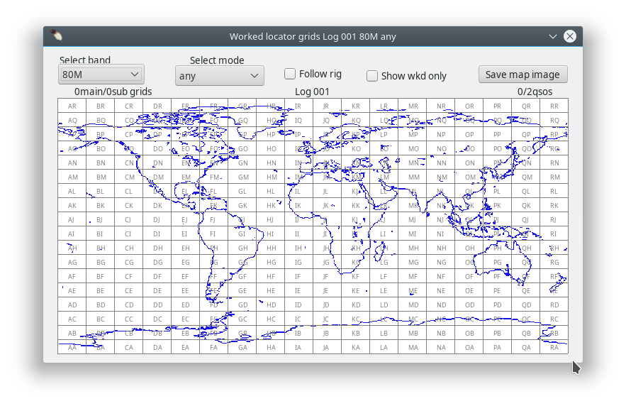This screenshot has width=626, height=406.
Task: Click grid square AA on the map
Action: (x=72, y=347)
